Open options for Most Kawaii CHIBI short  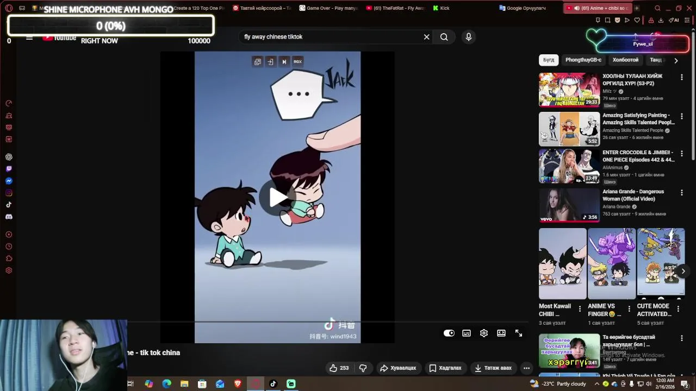point(580,309)
